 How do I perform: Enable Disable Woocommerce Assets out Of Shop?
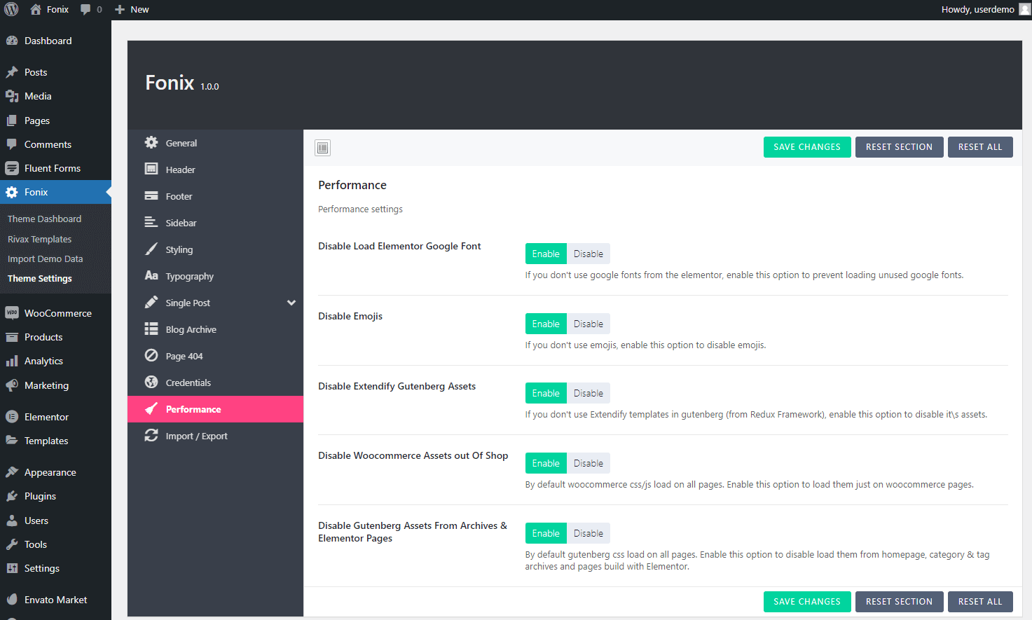[x=546, y=463]
